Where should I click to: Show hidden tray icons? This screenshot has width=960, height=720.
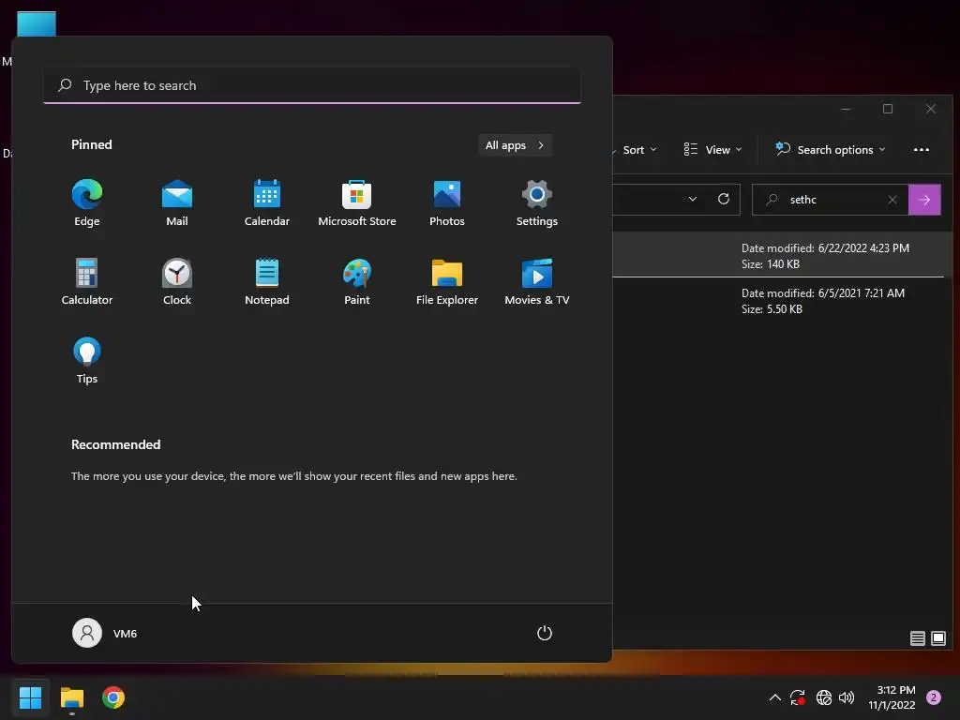tap(774, 697)
